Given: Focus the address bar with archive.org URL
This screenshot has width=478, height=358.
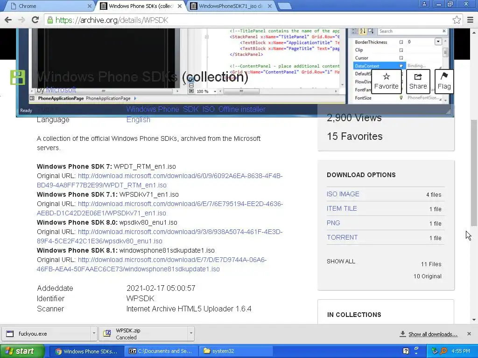Looking at the screenshot, I should (x=253, y=20).
